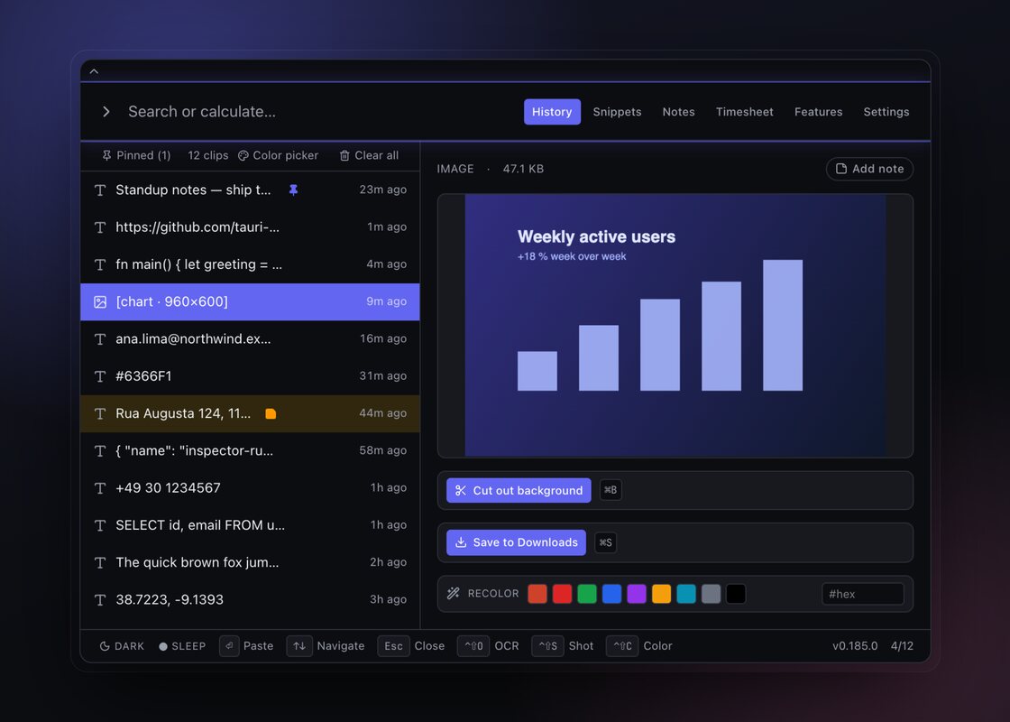Unpin the Standup notes clip
The image size is (1010, 722).
[x=293, y=190]
